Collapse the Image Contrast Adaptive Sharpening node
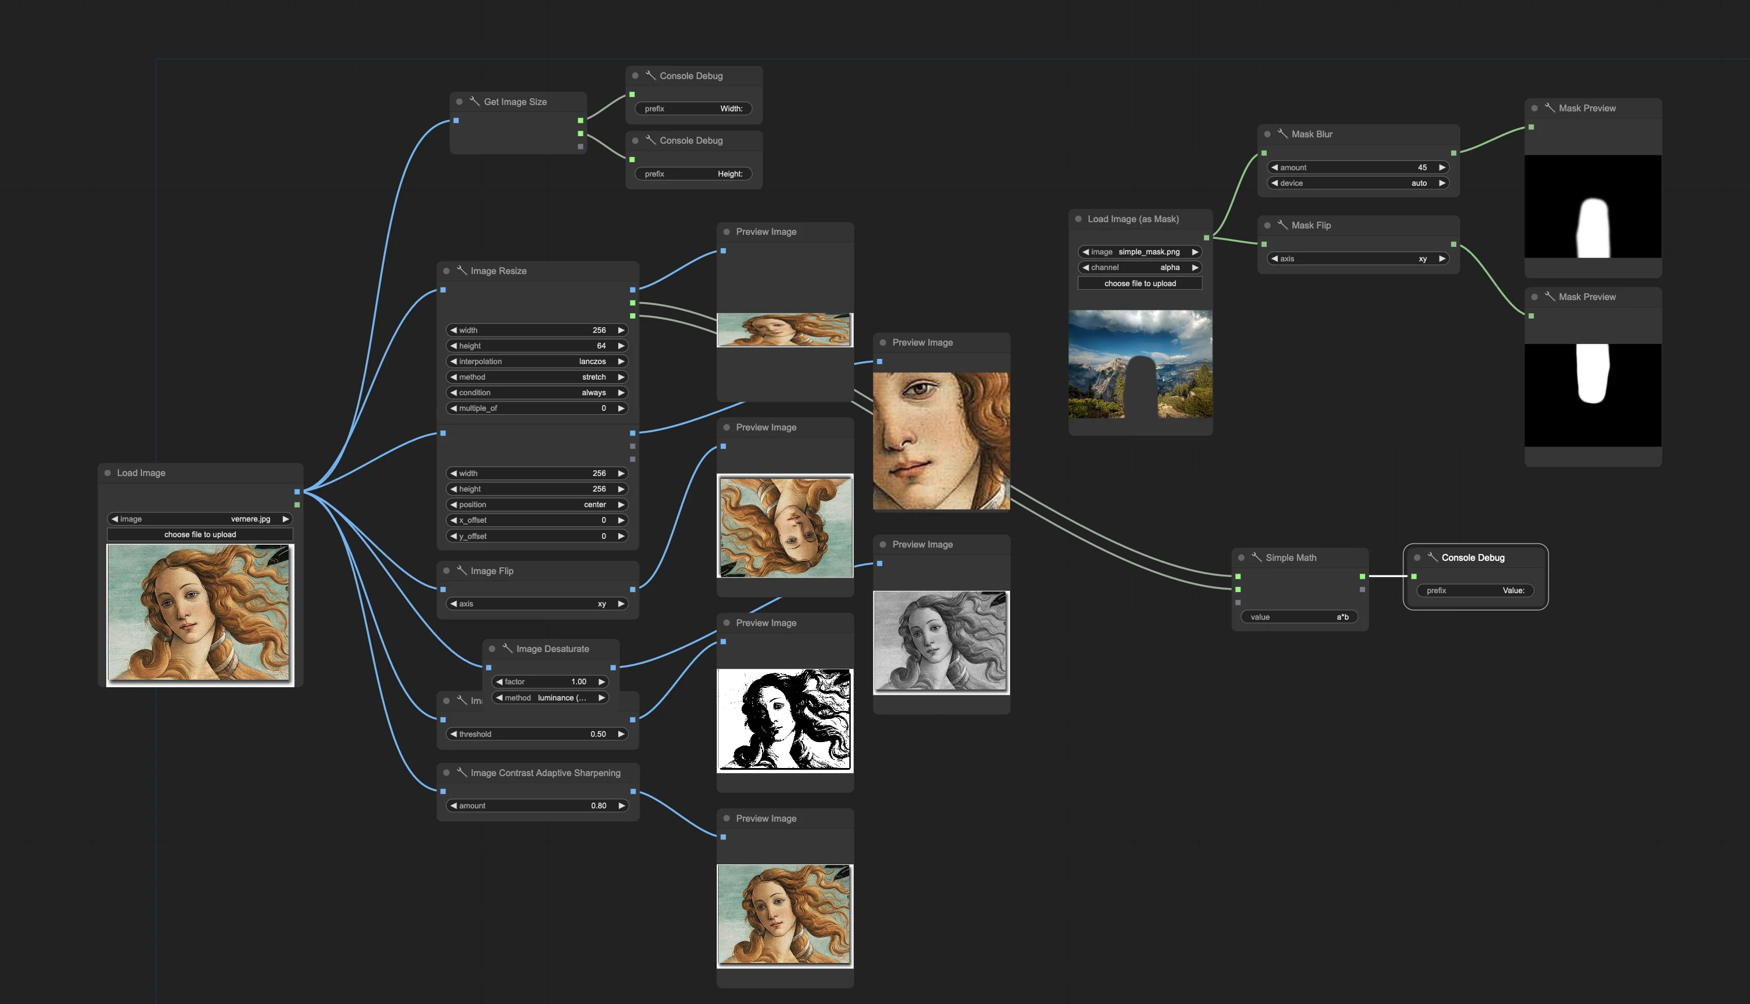Image resolution: width=1750 pixels, height=1004 pixels. pyautogui.click(x=446, y=772)
